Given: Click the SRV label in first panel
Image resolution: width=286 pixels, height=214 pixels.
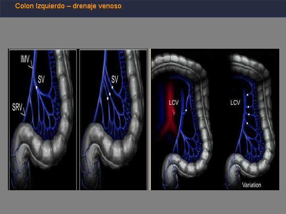Looking at the screenshot, I should (17, 107).
